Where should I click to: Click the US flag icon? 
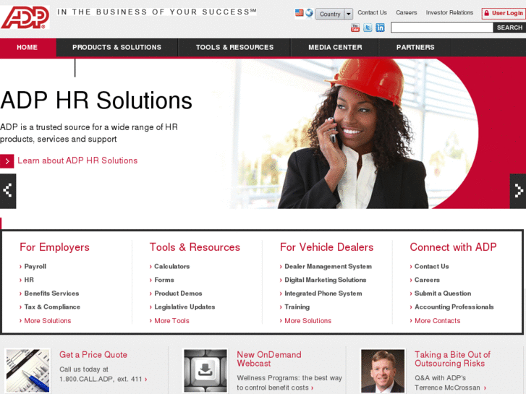pos(300,13)
